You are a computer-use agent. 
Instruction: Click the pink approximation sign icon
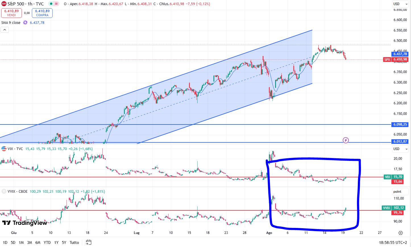pyautogui.click(x=56, y=4)
